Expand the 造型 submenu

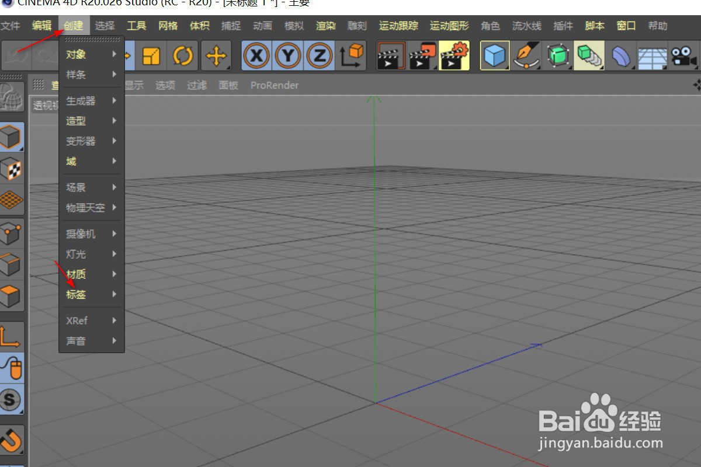(x=92, y=121)
